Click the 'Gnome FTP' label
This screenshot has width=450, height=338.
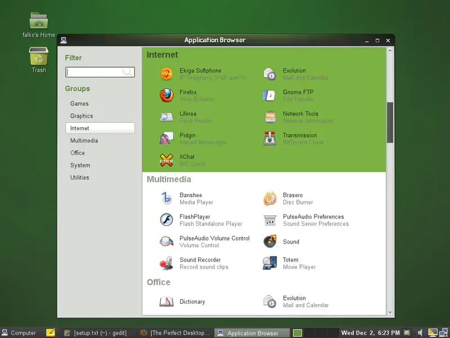point(298,92)
